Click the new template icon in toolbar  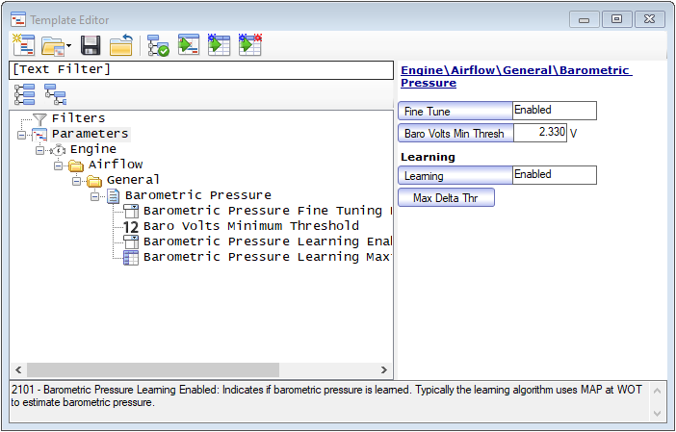23,45
